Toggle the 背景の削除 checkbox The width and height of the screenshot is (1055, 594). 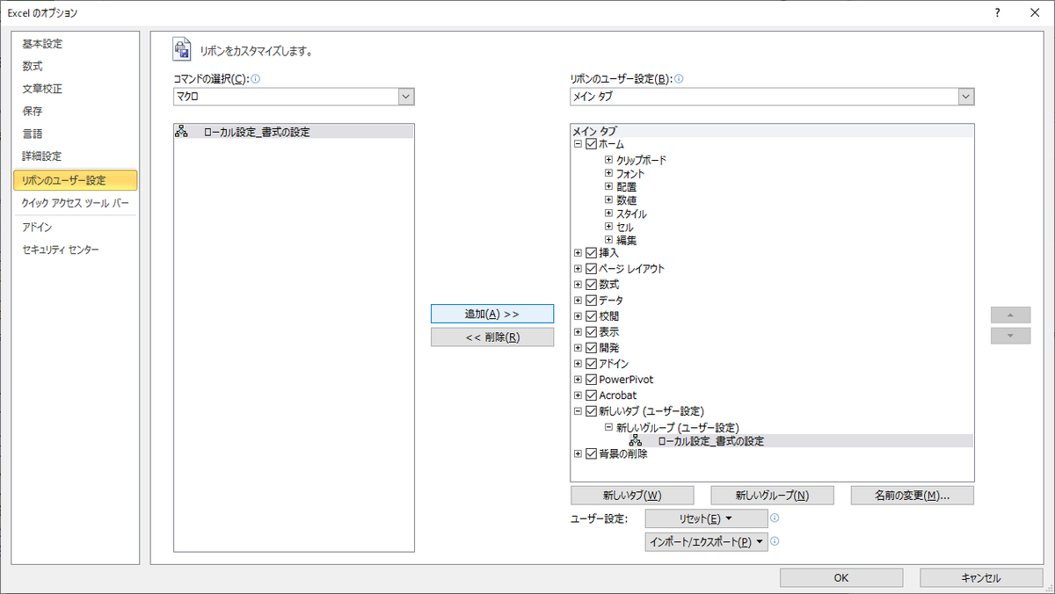click(x=591, y=454)
